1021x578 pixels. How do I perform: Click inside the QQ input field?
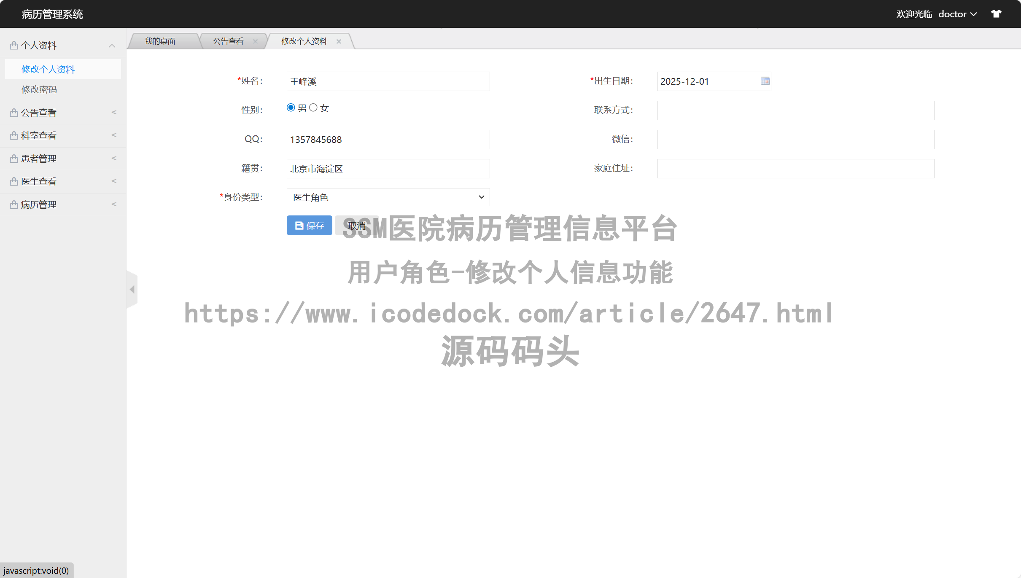click(x=387, y=139)
